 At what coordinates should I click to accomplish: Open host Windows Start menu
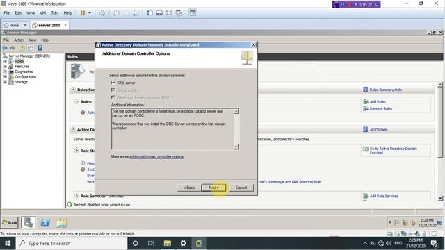pyautogui.click(x=8, y=244)
